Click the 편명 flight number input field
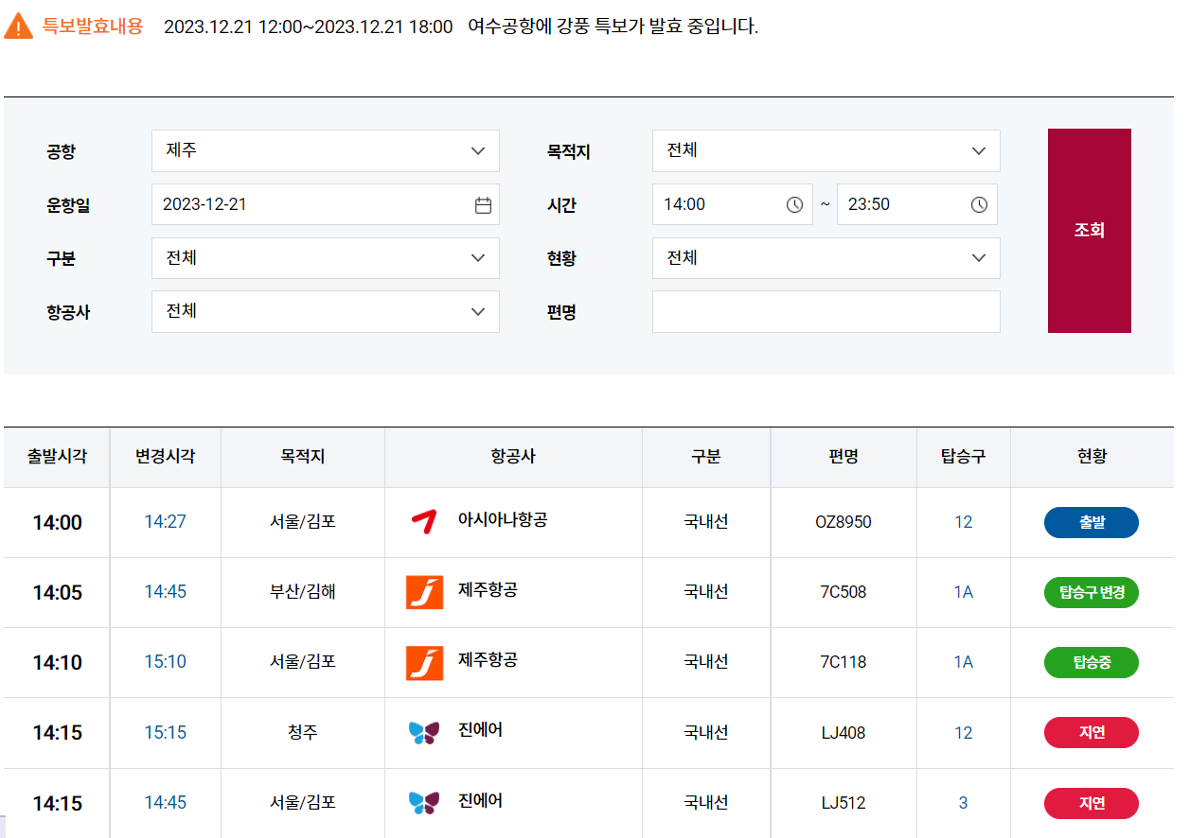This screenshot has height=838, width=1190. 826,311
